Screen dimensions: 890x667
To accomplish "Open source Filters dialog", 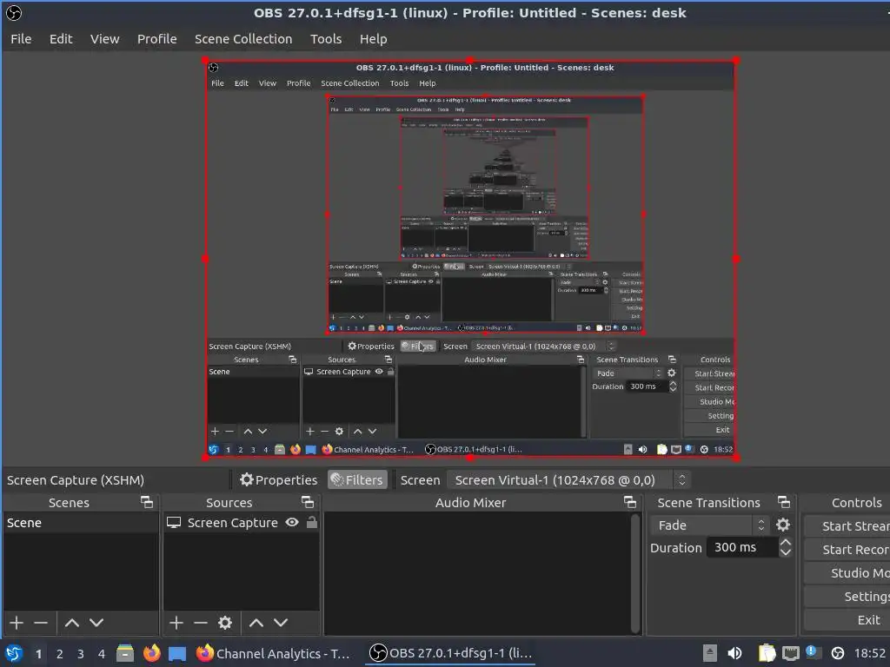I will [357, 479].
